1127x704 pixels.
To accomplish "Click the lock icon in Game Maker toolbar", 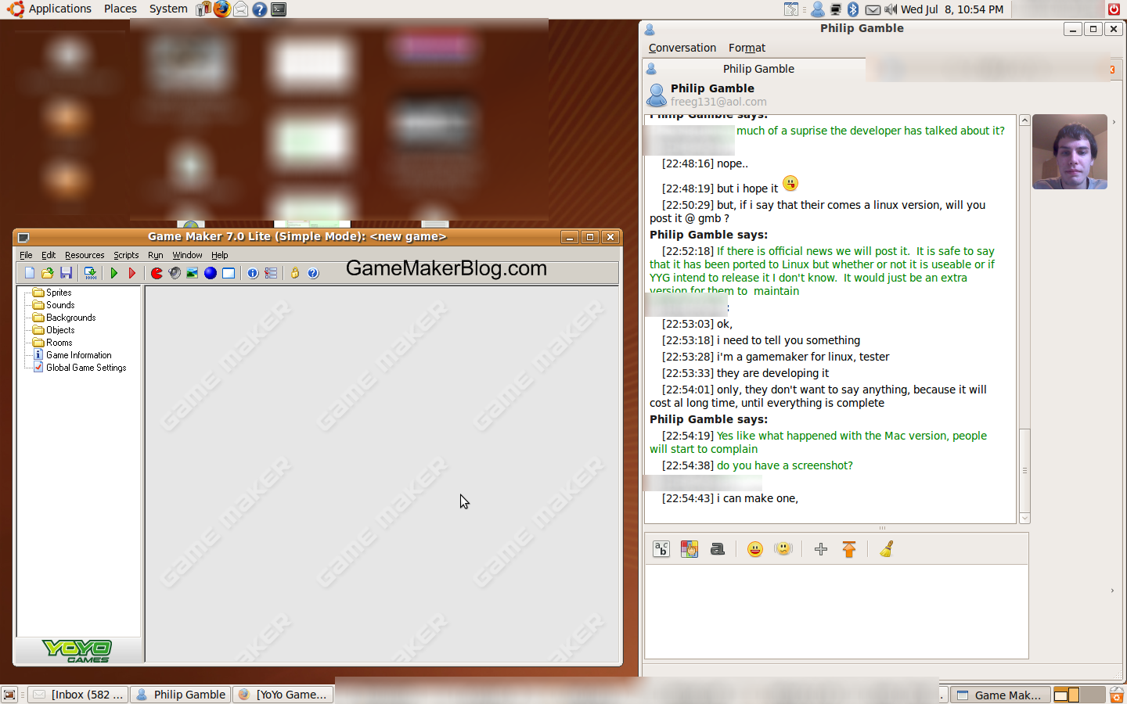I will click(x=295, y=273).
